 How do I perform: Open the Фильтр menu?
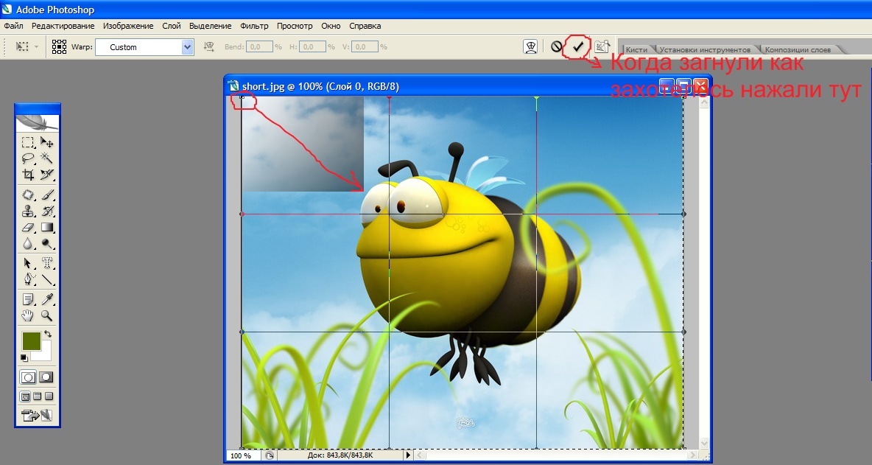point(254,26)
